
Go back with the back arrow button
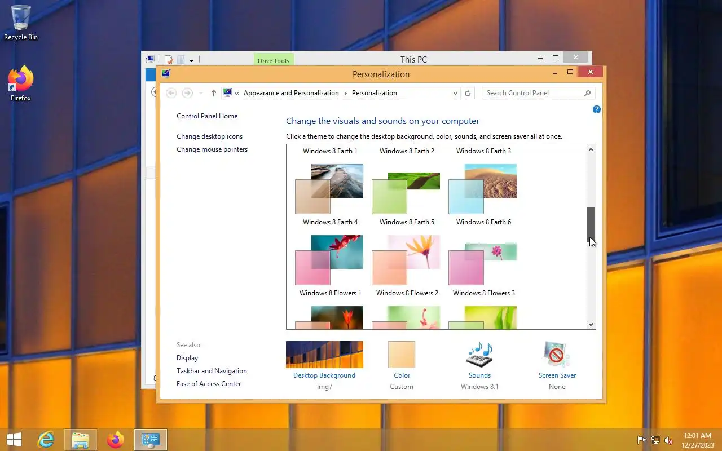click(171, 93)
